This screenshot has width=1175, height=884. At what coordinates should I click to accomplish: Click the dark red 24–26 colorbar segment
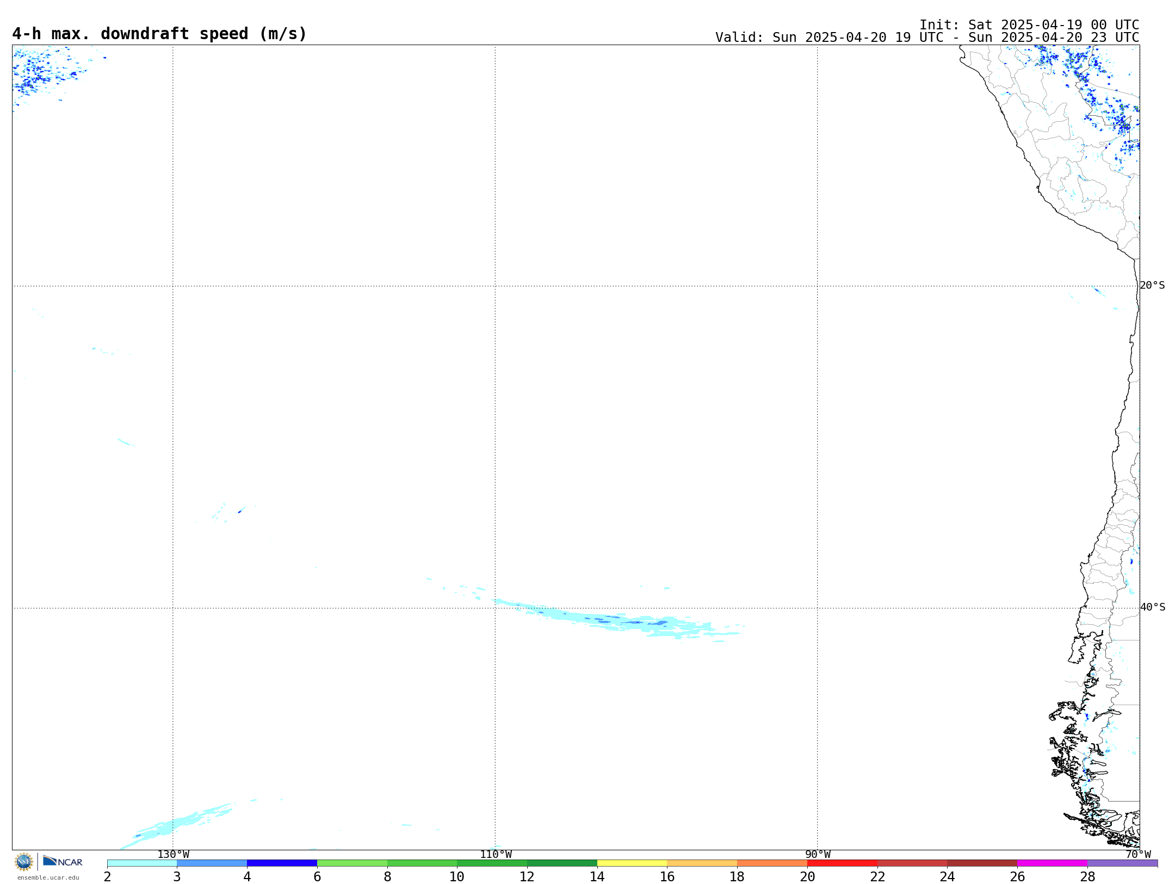982,863
